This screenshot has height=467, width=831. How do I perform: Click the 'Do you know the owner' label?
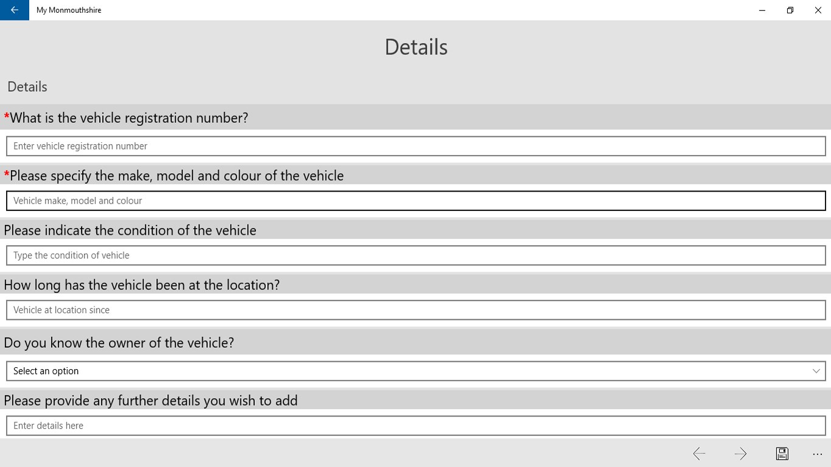tap(119, 343)
